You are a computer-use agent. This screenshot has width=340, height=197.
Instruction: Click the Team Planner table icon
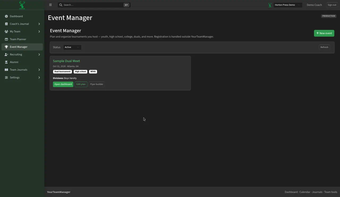point(6,39)
